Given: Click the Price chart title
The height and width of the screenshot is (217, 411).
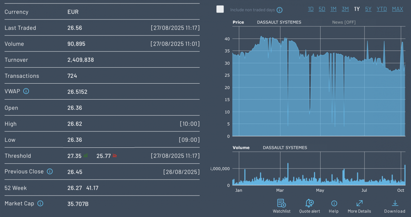Looking at the screenshot, I should pos(238,22).
